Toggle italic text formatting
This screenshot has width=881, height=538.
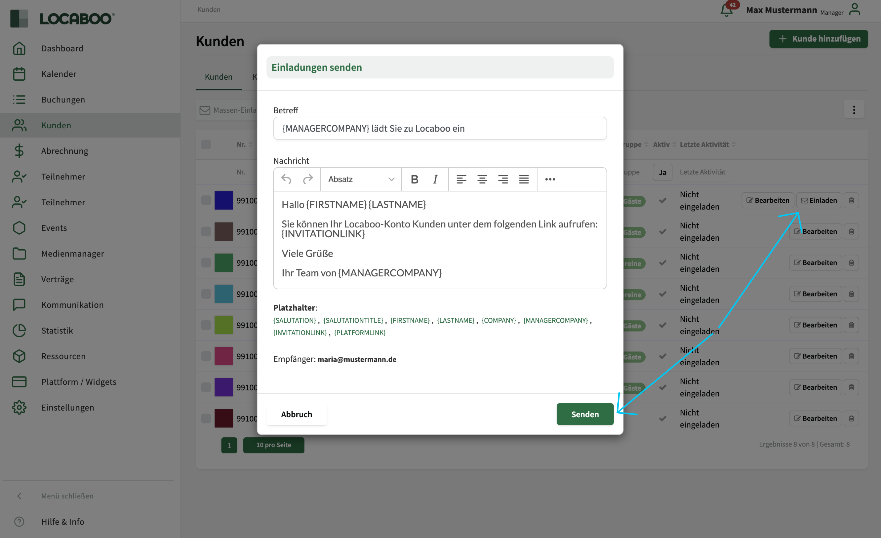[x=435, y=179]
